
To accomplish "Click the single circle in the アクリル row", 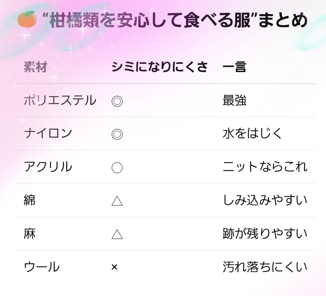I will (117, 168).
